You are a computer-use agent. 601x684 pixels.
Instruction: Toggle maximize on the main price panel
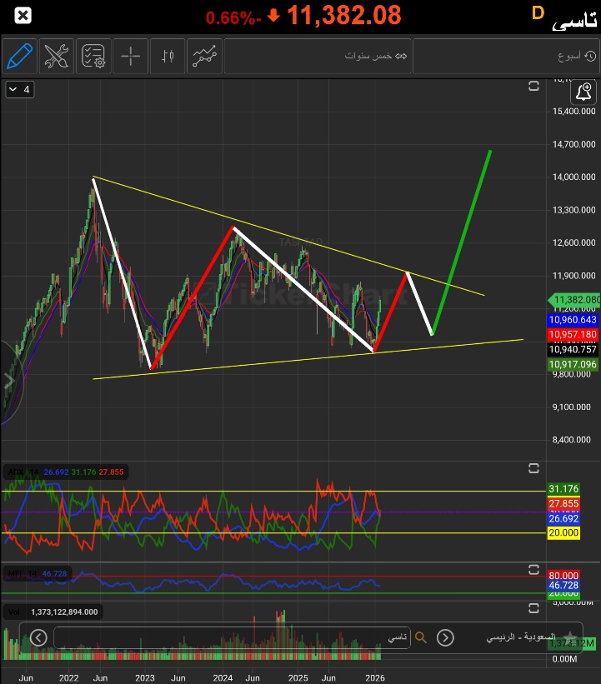(x=534, y=86)
